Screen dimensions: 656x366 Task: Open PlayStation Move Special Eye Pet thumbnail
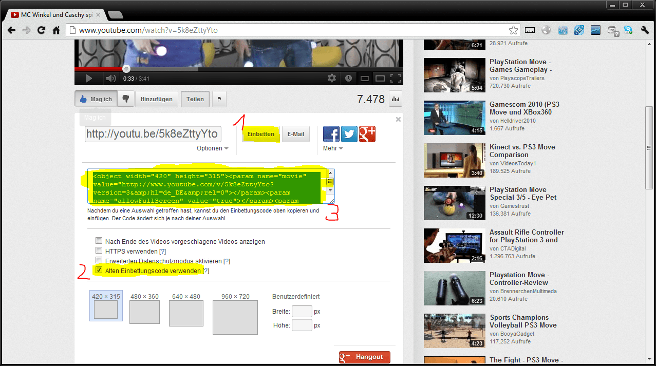click(x=454, y=203)
